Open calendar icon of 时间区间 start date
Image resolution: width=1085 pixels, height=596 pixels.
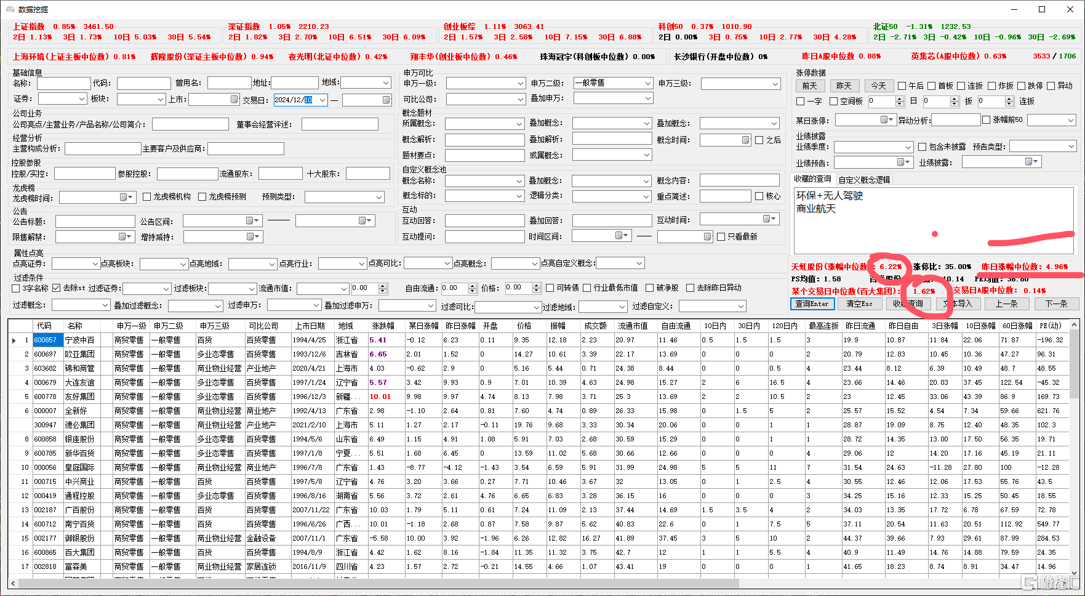click(622, 236)
